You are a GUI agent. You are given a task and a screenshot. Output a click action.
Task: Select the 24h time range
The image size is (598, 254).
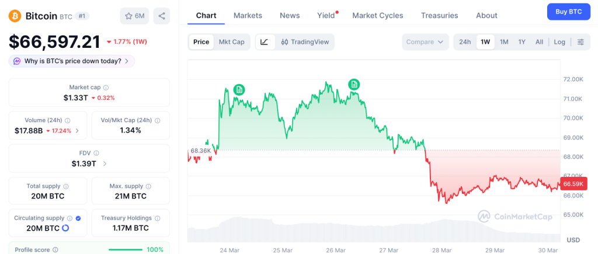coord(465,42)
